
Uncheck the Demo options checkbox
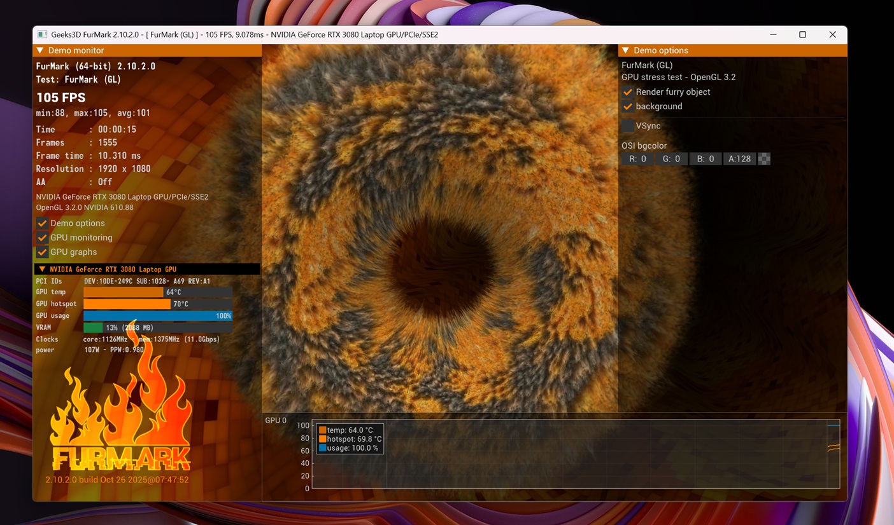pyautogui.click(x=42, y=223)
